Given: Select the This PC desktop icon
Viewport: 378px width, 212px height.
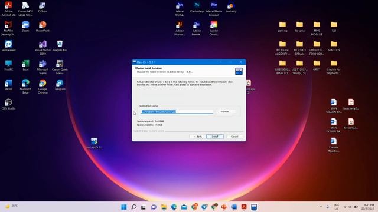Looking at the screenshot, I should (x=8, y=65).
